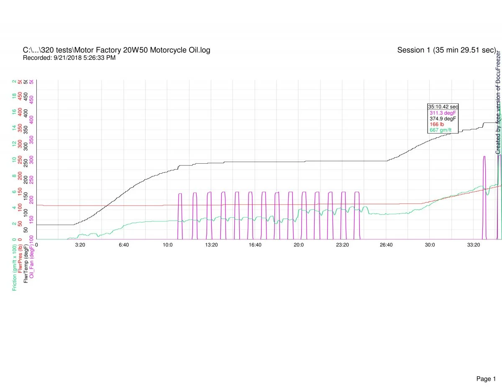
Task: Click the Session 1 duration label
Action: [446, 50]
